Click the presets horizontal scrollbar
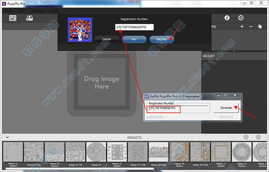 80,169
